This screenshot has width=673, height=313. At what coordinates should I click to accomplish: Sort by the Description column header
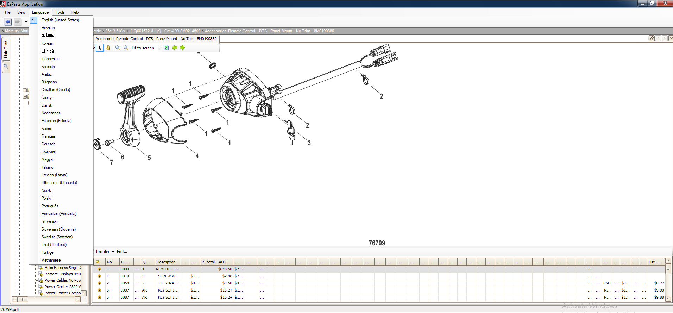(x=168, y=262)
